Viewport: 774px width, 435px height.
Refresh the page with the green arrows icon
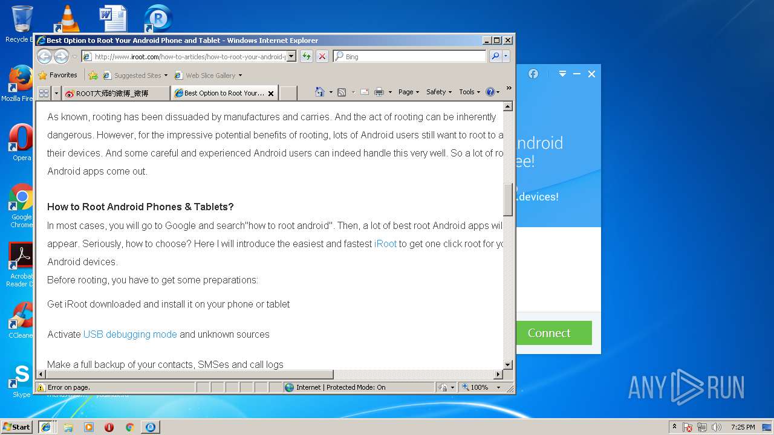pos(307,56)
